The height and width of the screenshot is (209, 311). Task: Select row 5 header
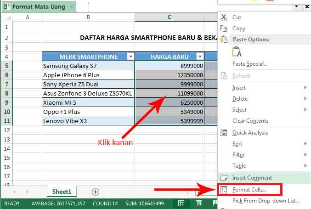[7, 66]
